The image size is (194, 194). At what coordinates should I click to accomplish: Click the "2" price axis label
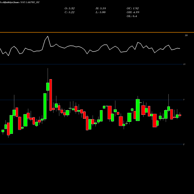(184, 144)
